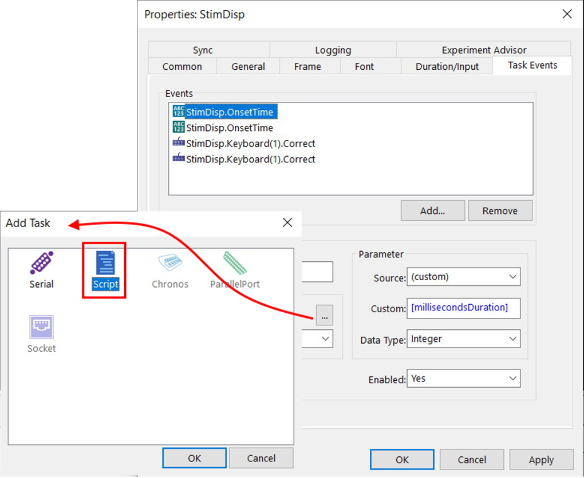The height and width of the screenshot is (478, 584).
Task: Open the Source dropdown
Action: click(463, 277)
